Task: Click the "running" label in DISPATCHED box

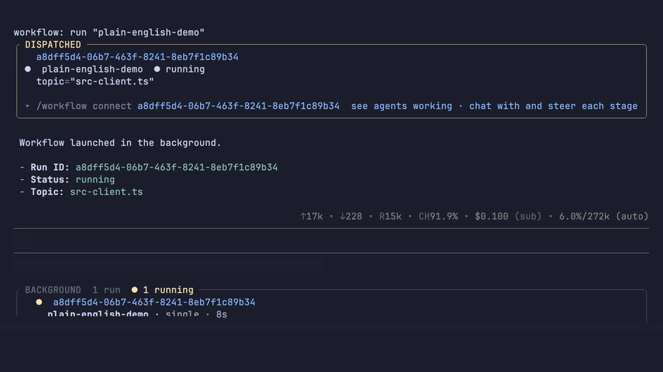Action: click(185, 69)
